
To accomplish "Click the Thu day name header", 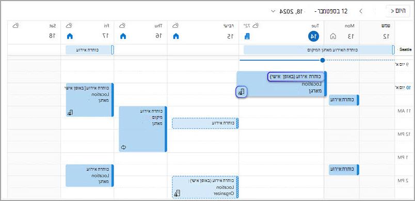I will click(x=158, y=26).
